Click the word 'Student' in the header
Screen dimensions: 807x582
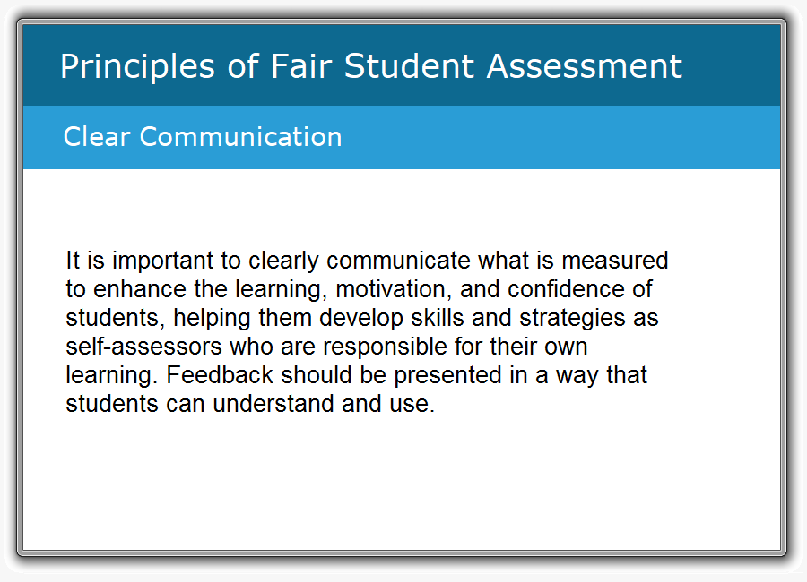409,66
